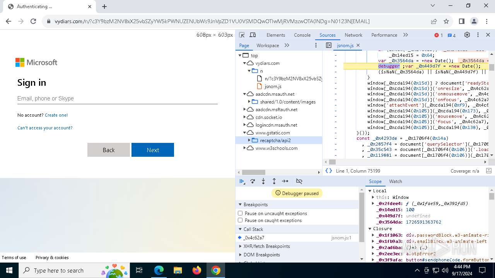Toggle the navigator sidebar icon
This screenshot has width=495, height=278.
coord(329,45)
